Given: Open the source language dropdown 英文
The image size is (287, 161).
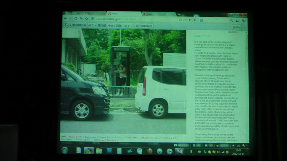Looking at the screenshot, I should click(92, 25).
